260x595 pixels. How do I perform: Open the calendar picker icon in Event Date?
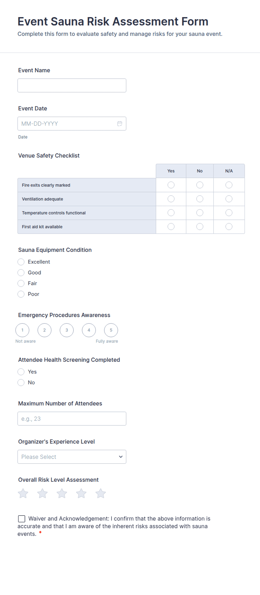pos(120,124)
